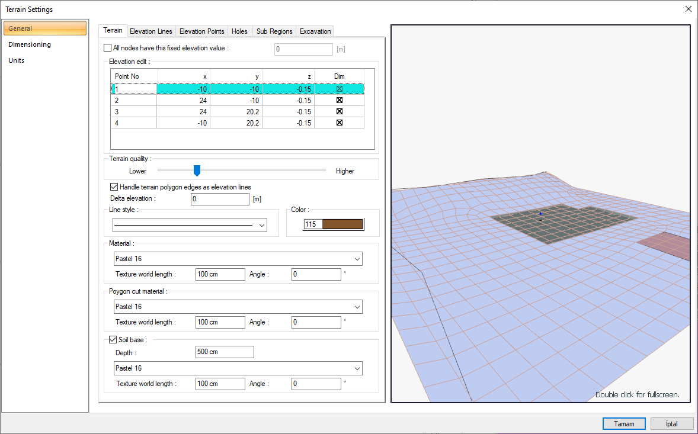Toggle Dim checkbox for point 4

point(340,123)
